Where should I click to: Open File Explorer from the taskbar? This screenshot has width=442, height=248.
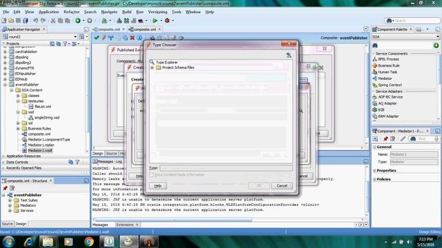tap(48, 242)
